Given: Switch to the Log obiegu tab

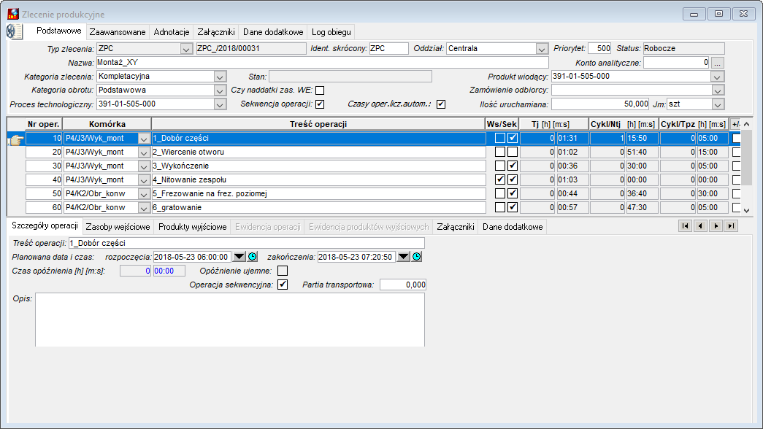Looking at the screenshot, I should coord(331,32).
